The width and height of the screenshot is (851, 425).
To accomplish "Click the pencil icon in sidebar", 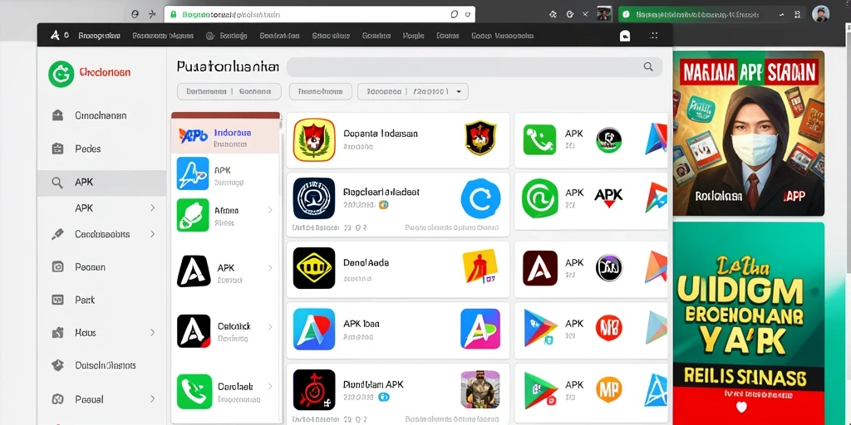I will 57,234.
